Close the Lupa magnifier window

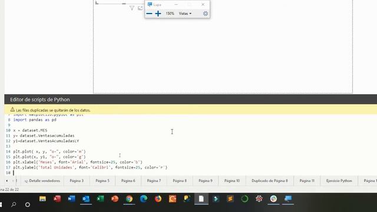point(203,5)
